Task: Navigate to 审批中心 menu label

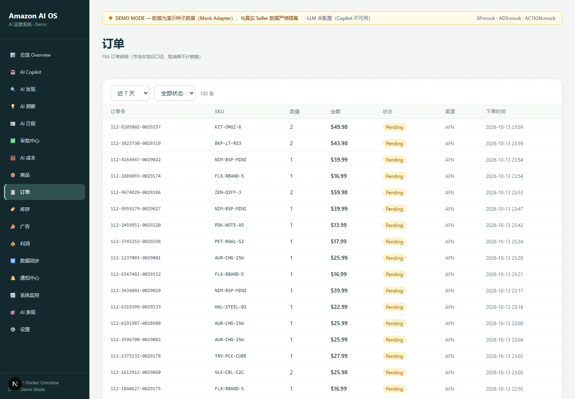Action: click(x=30, y=141)
